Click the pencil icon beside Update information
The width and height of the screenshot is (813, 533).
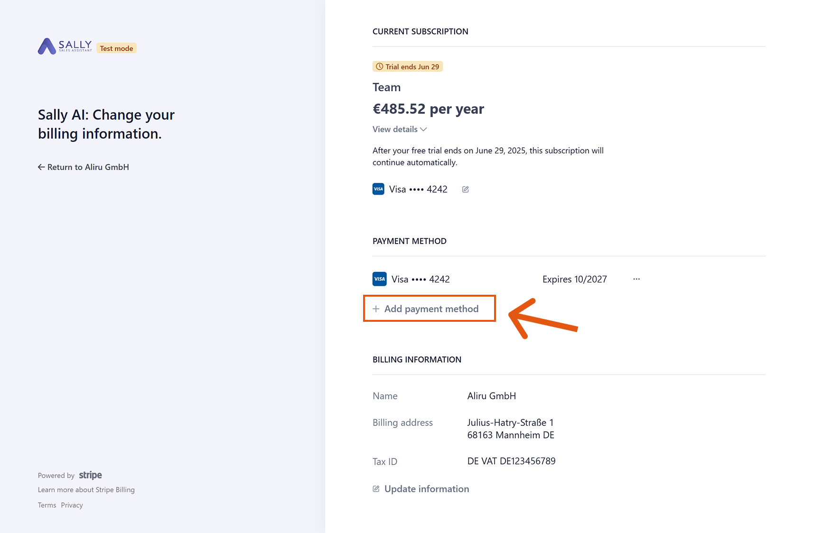click(376, 489)
